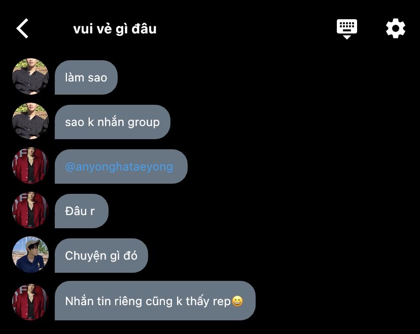Screen dimensions: 420x334
Task: Select the 'Nhắn tin riêng cũng k thấy rep' message
Action: (155, 301)
